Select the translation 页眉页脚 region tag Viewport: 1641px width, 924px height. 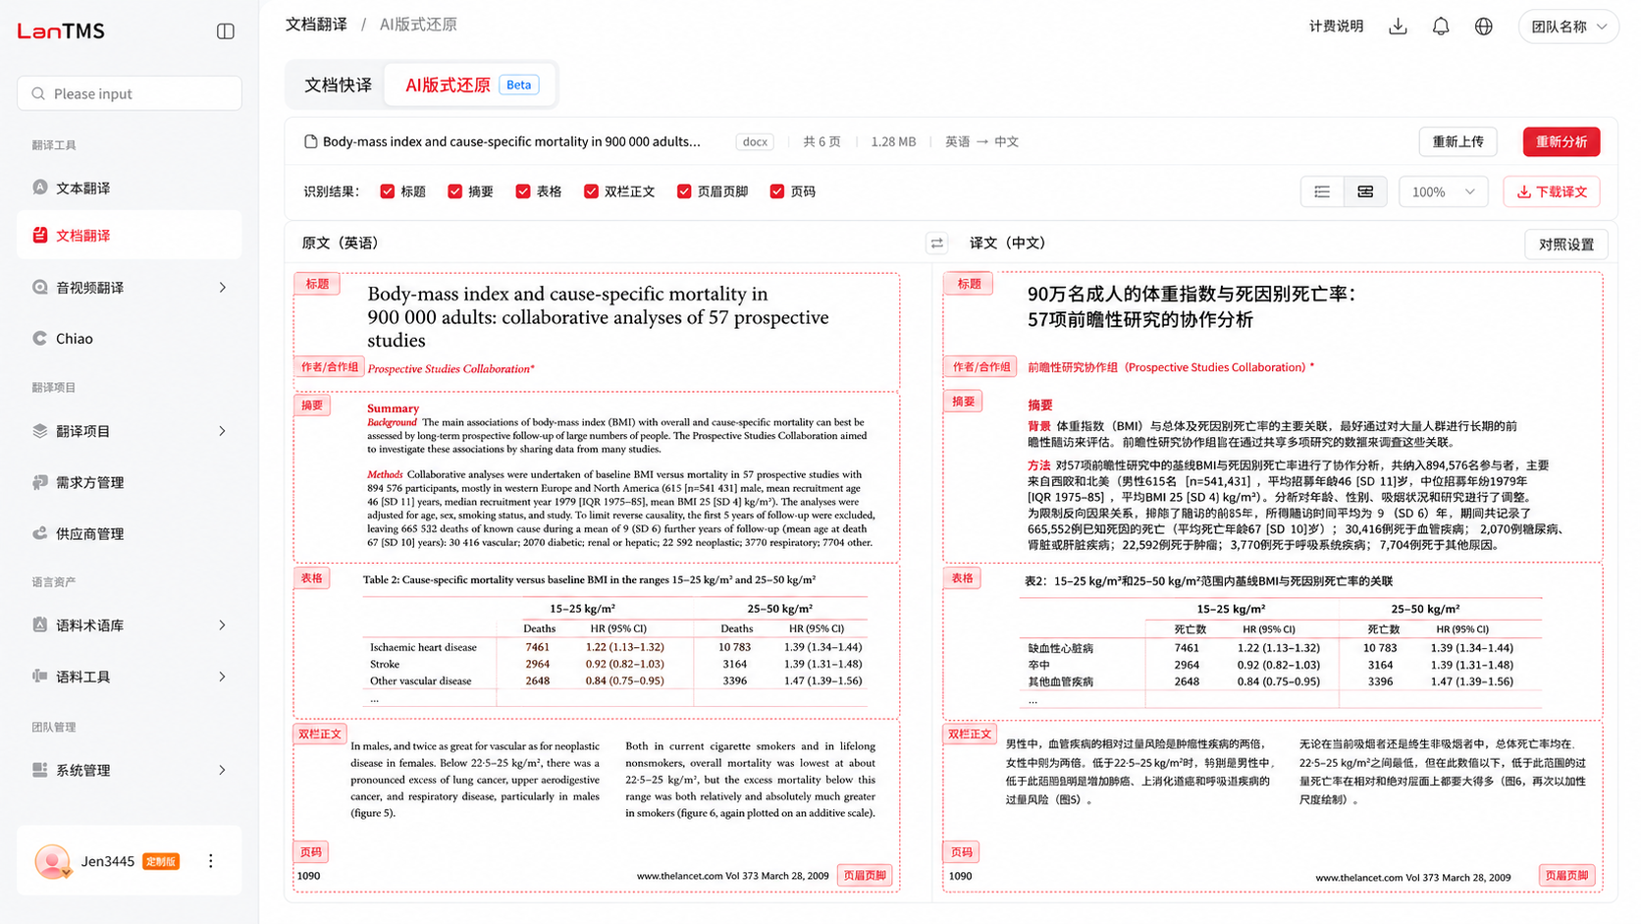[1566, 875]
